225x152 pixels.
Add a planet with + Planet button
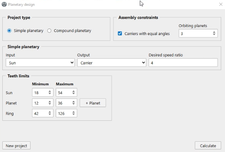point(93,103)
